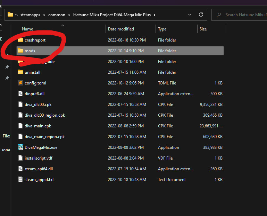The image size is (267, 216).
Task: Expand hidden path chevrons before steamapps
Action: (x=16, y=15)
